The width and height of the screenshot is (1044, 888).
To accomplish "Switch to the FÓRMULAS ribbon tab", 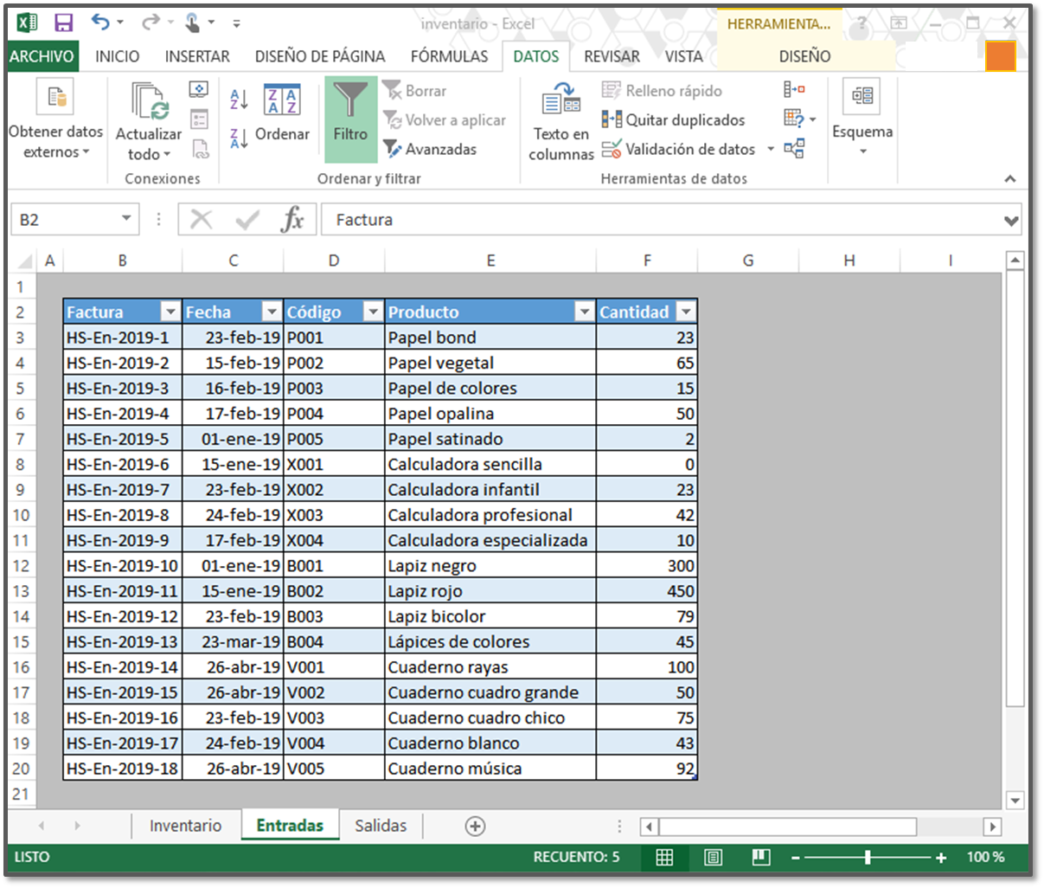I will click(x=449, y=56).
